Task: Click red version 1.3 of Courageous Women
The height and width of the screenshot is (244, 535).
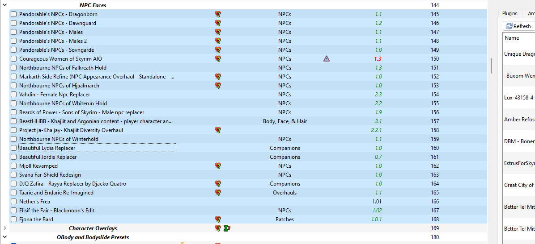Action: pos(378,58)
